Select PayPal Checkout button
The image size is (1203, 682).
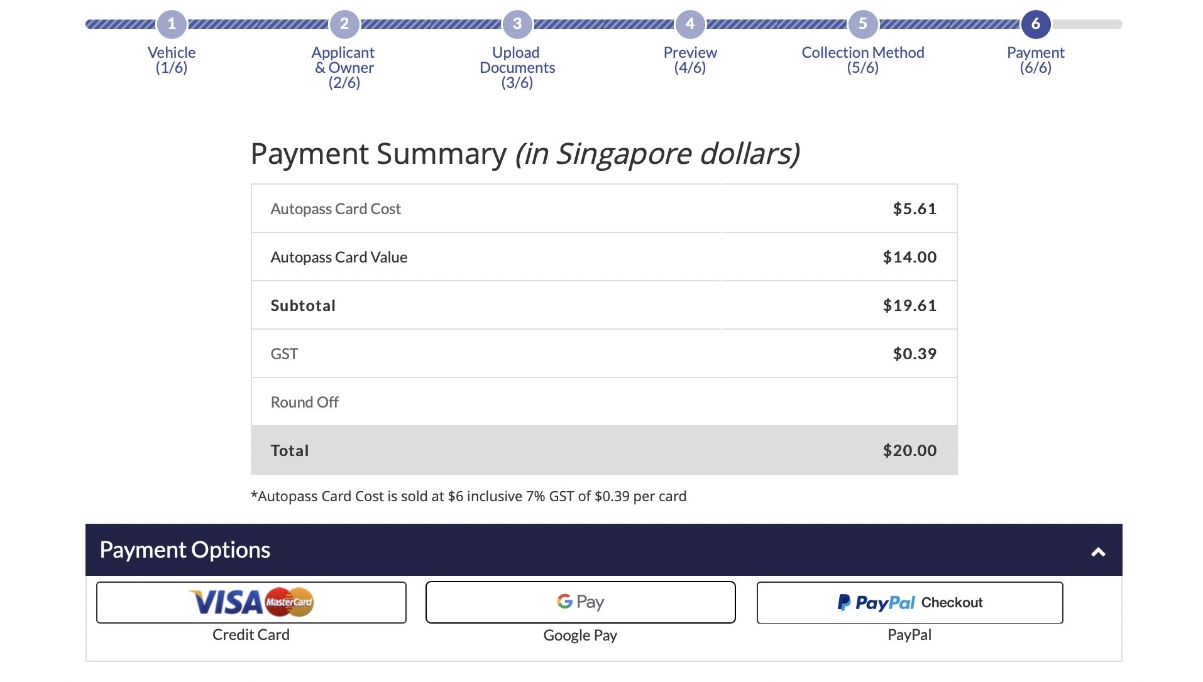tap(909, 602)
